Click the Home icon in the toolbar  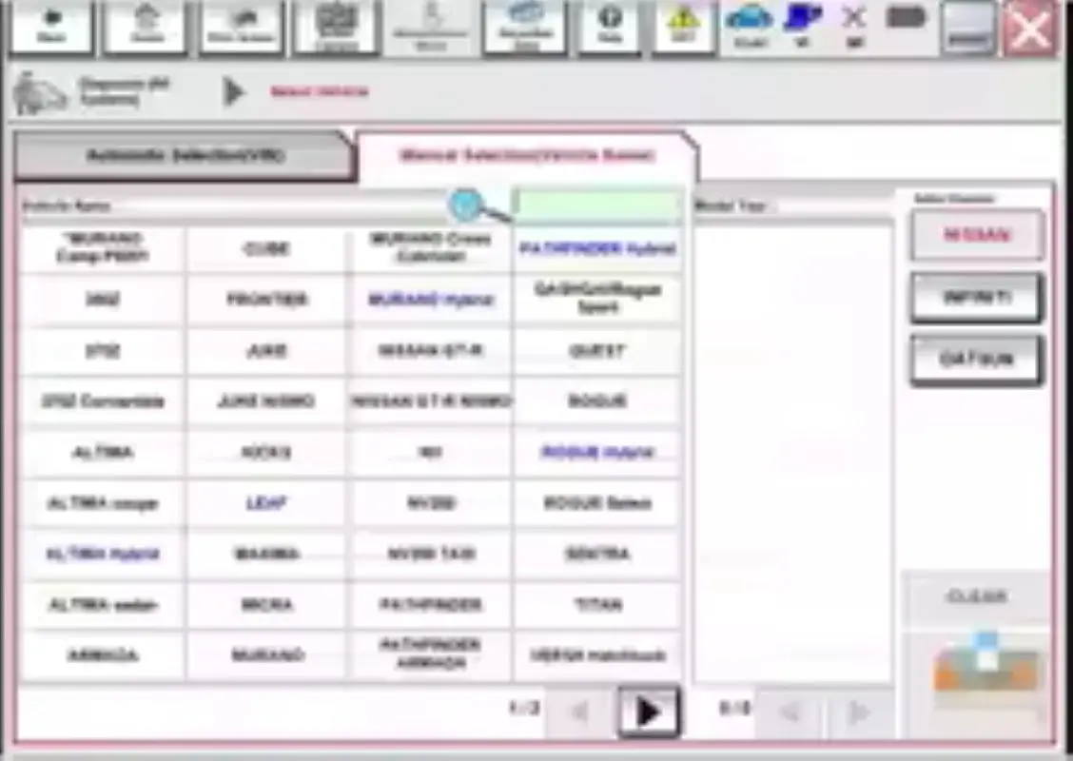point(145,27)
